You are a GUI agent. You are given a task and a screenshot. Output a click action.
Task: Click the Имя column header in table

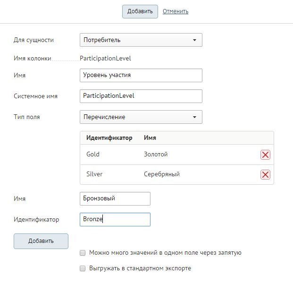pyautogui.click(x=150, y=138)
